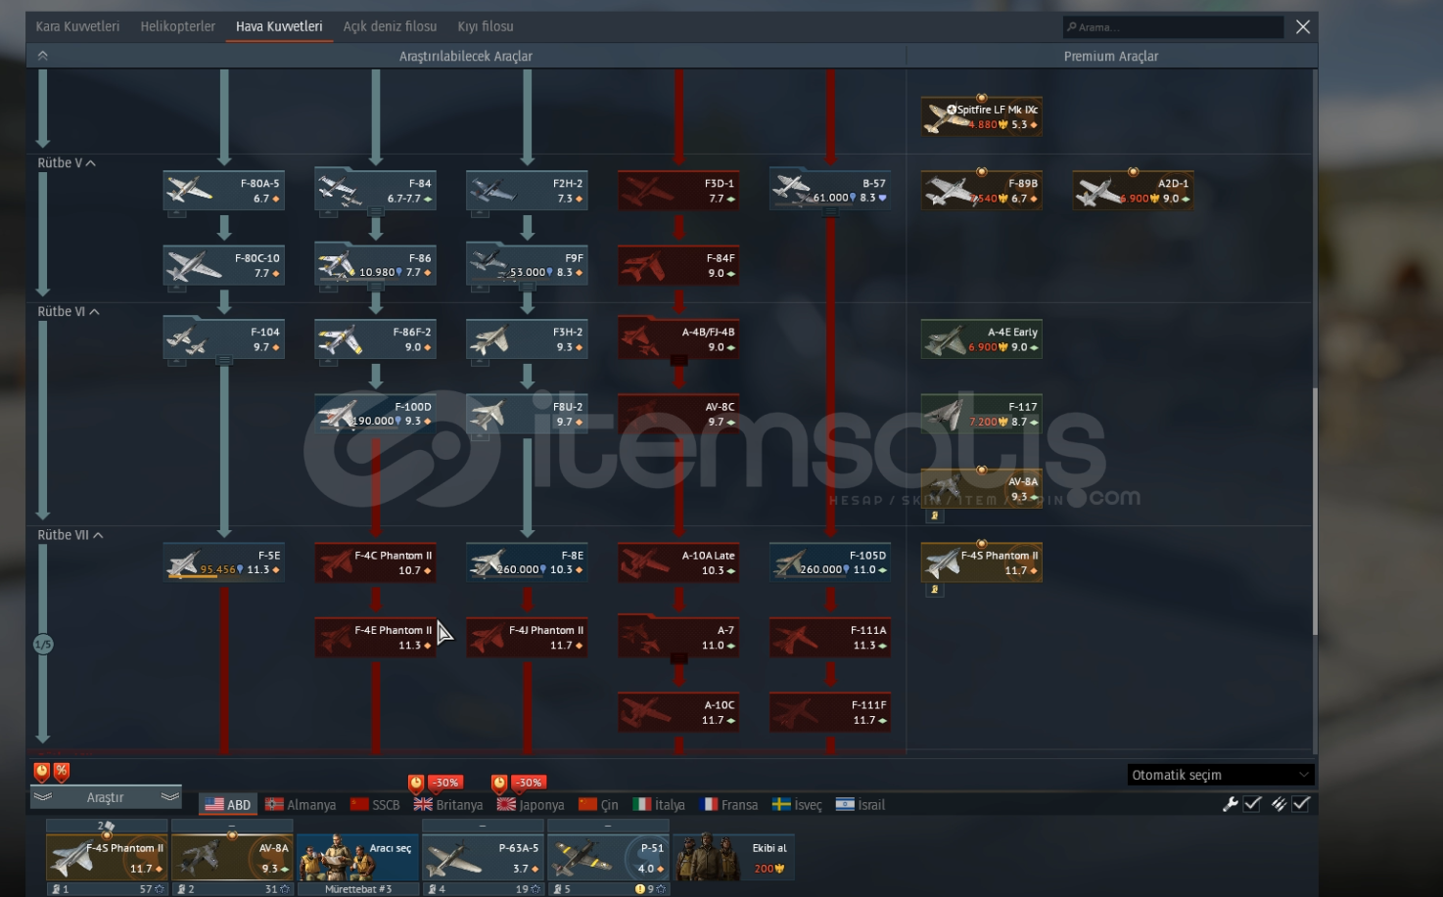Screen dimensions: 1443x897
Task: Select the Hava Kuvvetleri tab
Action: click(x=279, y=26)
